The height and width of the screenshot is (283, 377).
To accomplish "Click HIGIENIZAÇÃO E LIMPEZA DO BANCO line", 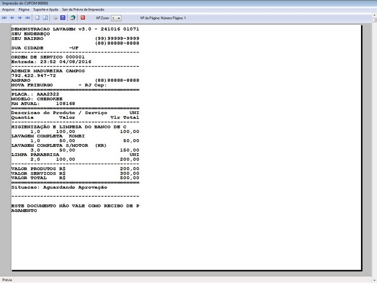I will tap(69, 127).
